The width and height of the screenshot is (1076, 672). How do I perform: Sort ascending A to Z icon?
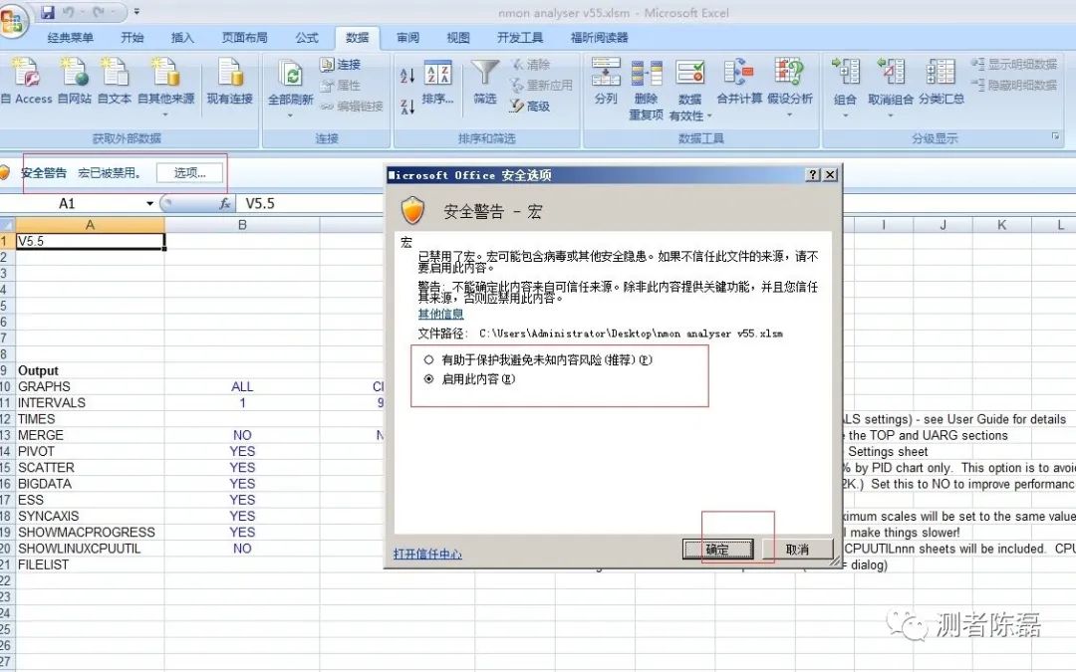point(406,75)
